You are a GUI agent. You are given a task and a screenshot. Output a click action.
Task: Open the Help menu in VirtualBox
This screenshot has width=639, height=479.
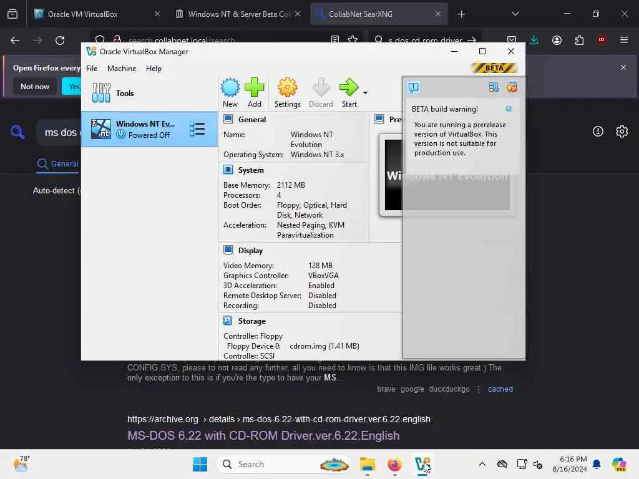click(x=154, y=69)
